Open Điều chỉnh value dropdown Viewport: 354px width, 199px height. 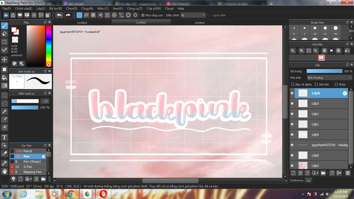tap(203, 15)
